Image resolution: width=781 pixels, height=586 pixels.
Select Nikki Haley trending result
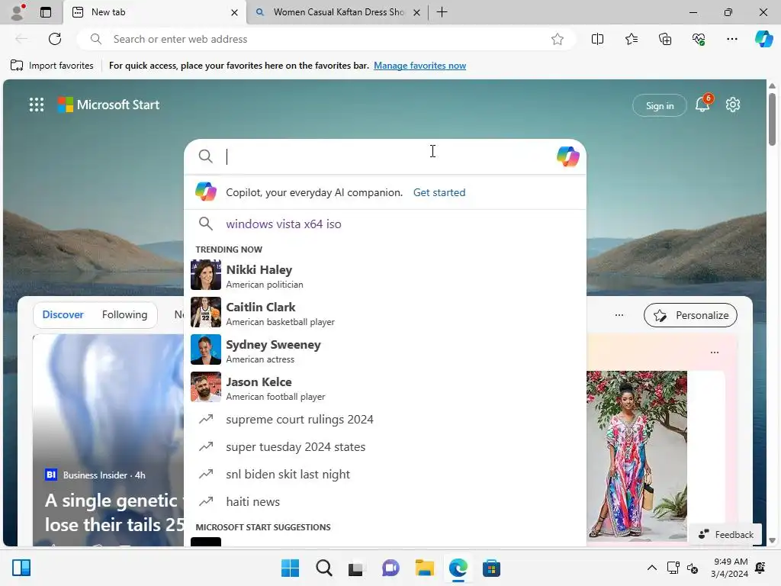coord(384,275)
